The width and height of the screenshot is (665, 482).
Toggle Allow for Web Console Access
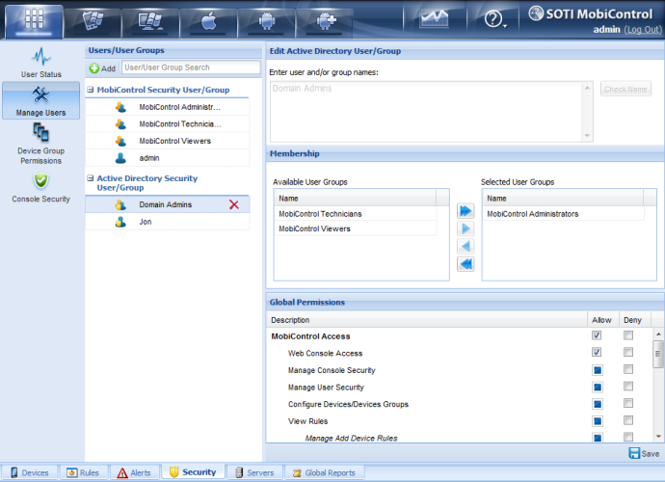coord(597,352)
